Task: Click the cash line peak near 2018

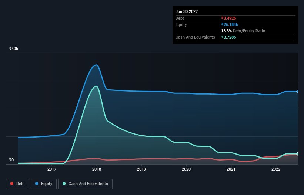Action: pos(96,86)
